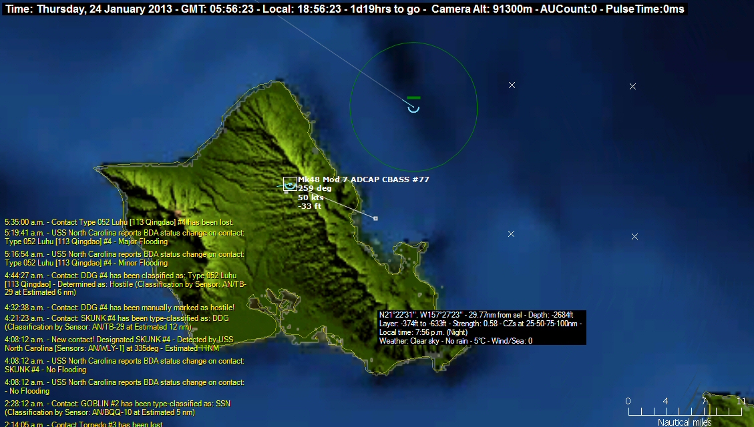
Task: Open the 5:19:41 a.m. Major Flooding message
Action: [124, 238]
